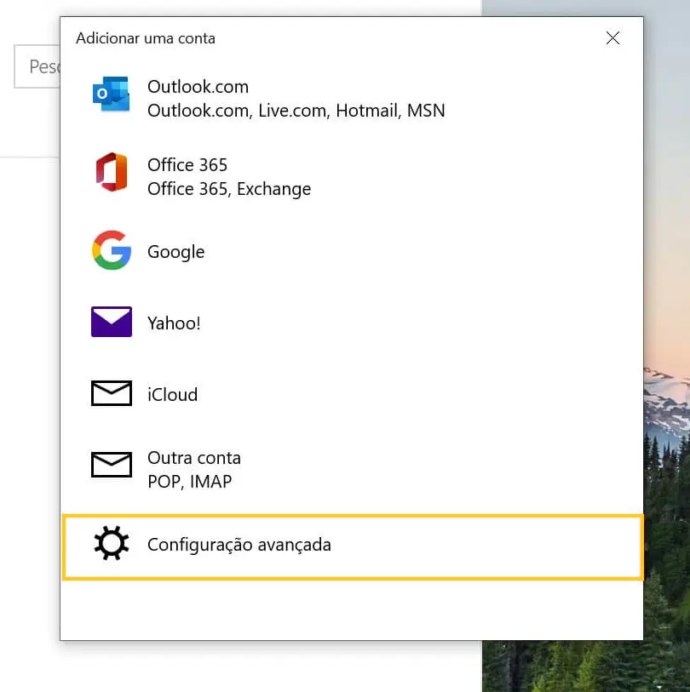Click the POP, IMAP subtitle text
690x692 pixels.
click(x=189, y=482)
